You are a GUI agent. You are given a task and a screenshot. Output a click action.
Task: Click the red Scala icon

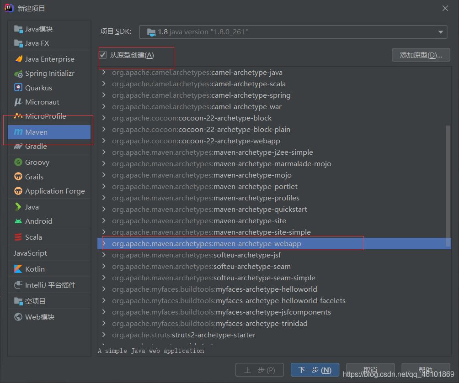pos(18,237)
